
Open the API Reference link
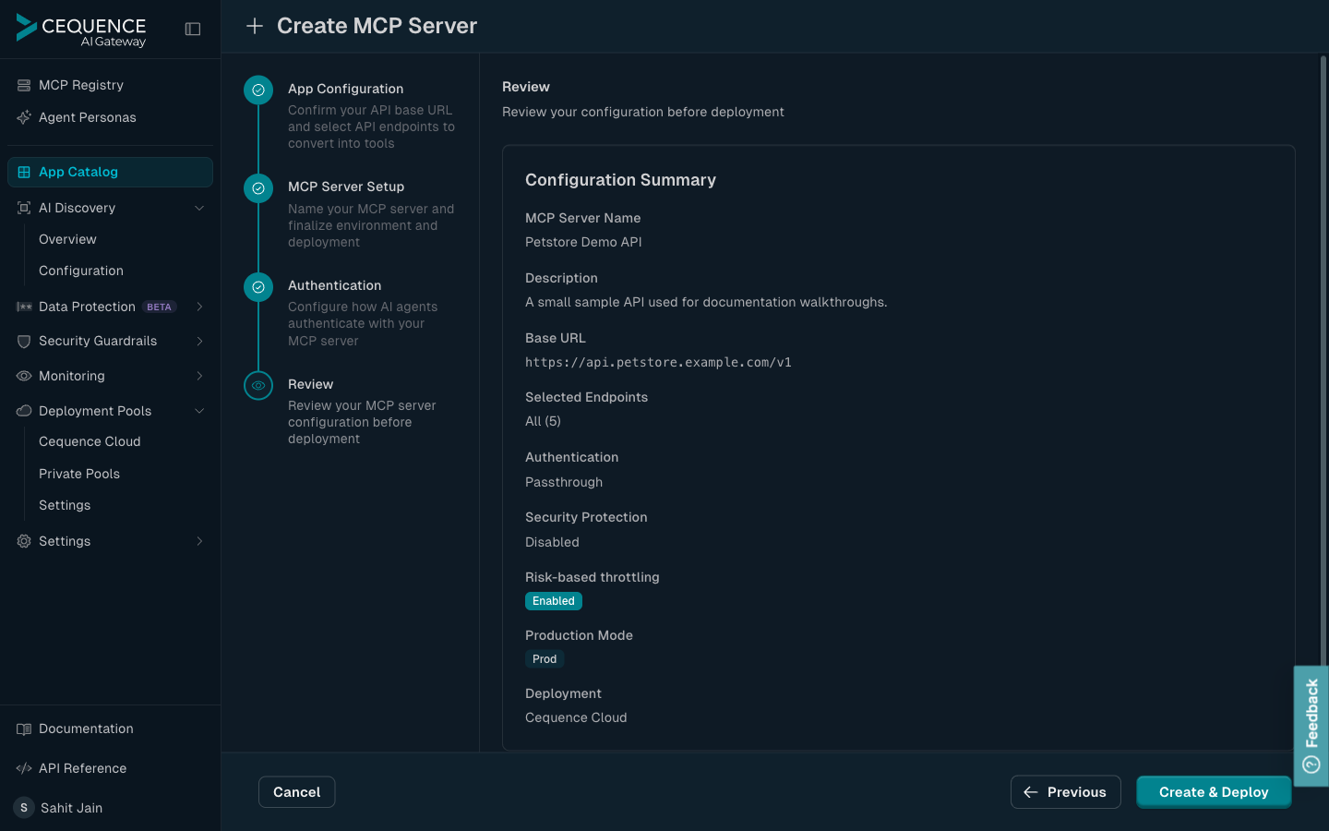(82, 768)
